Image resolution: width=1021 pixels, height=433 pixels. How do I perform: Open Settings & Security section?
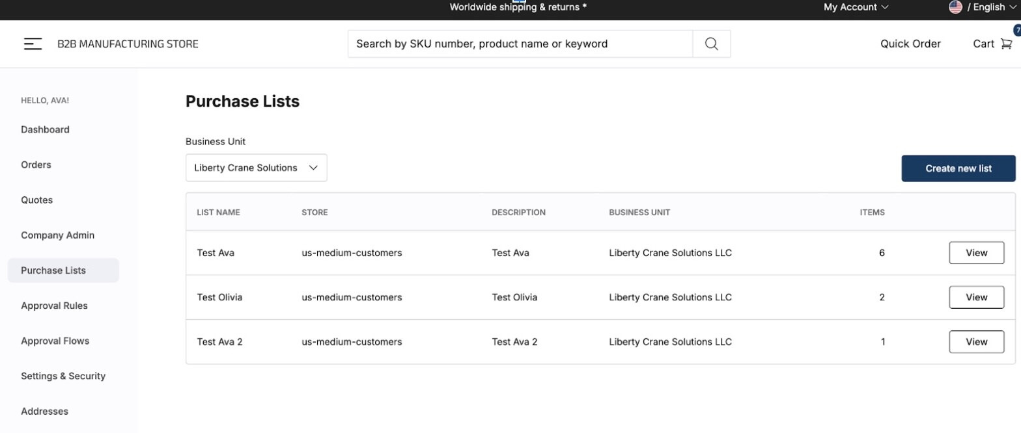63,376
